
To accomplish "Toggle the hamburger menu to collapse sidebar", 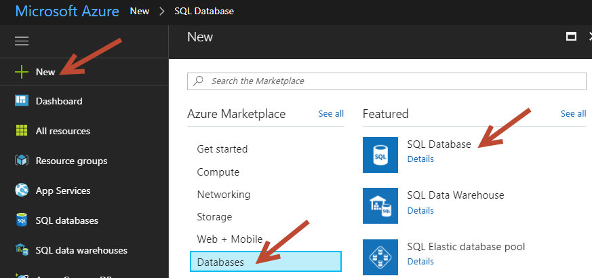I will coord(22,41).
